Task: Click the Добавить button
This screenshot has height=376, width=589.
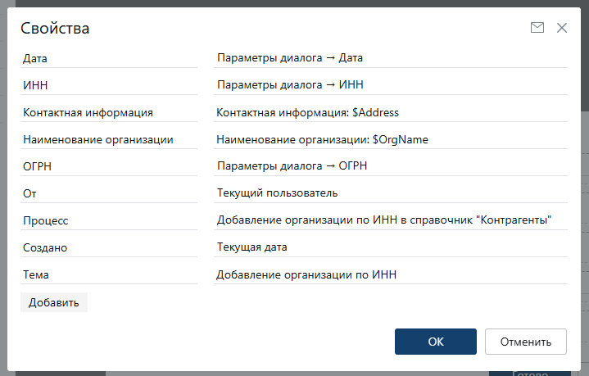Action: coord(54,302)
